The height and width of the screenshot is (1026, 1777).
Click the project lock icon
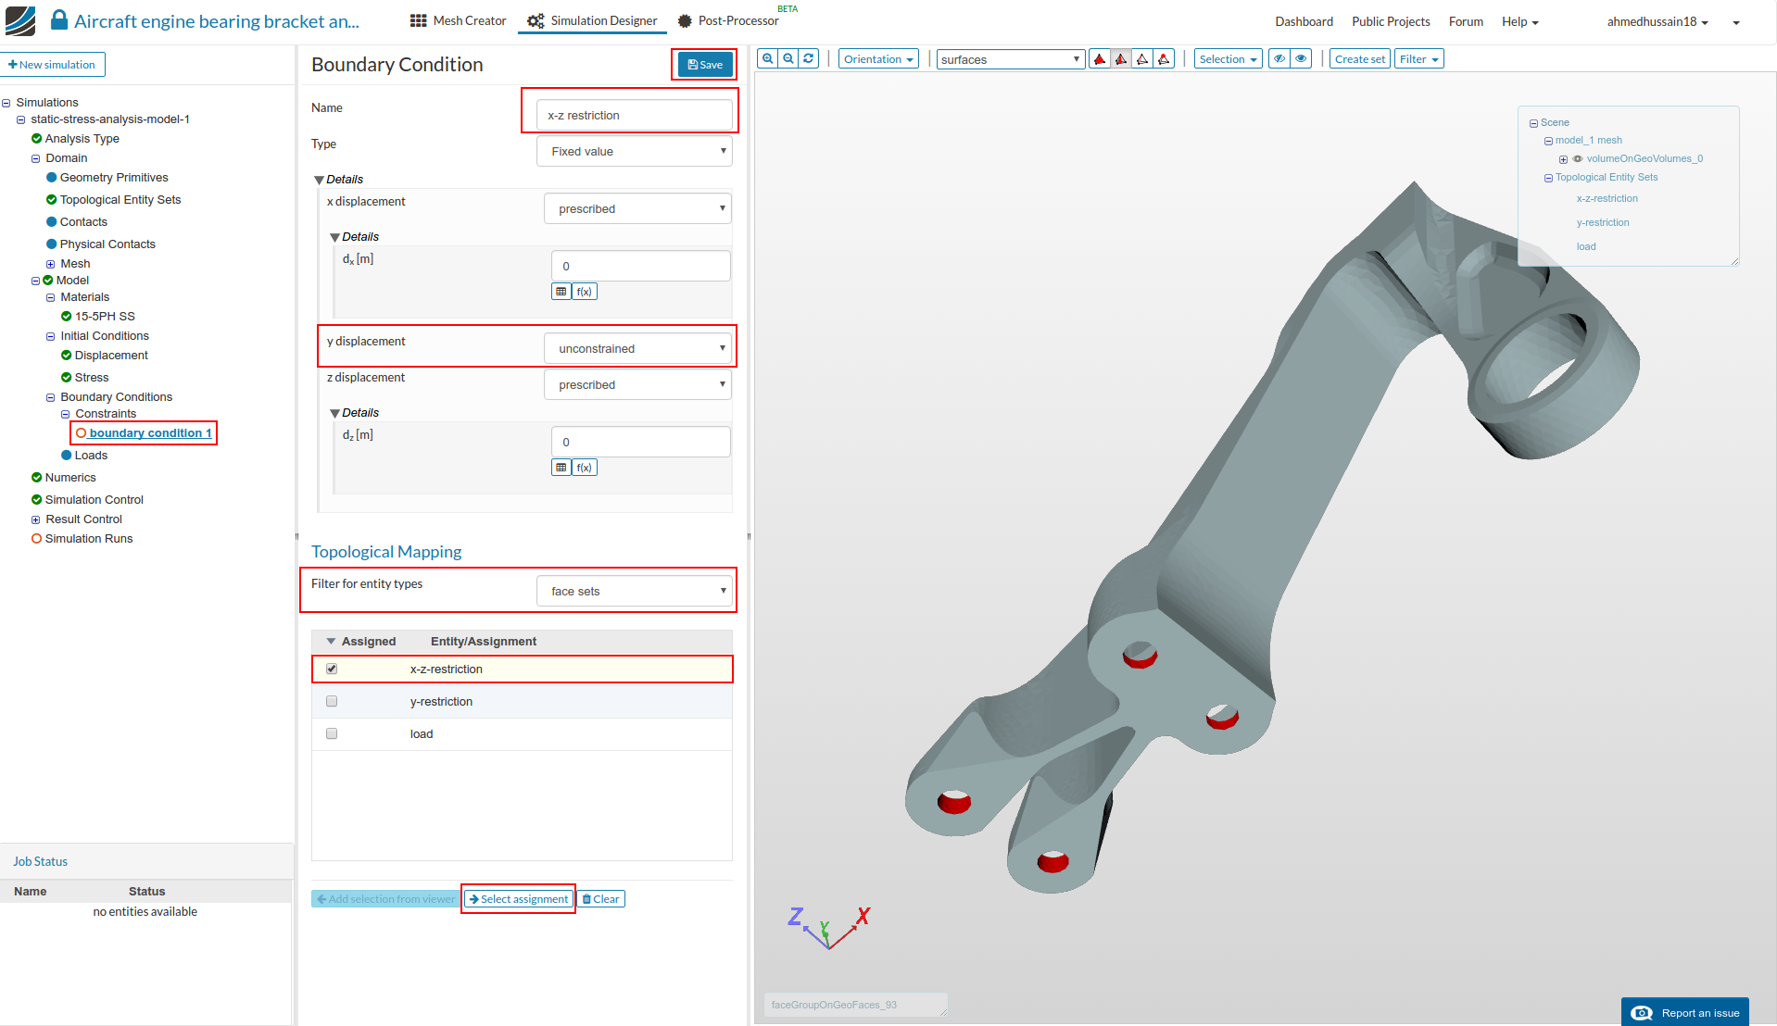pos(59,19)
